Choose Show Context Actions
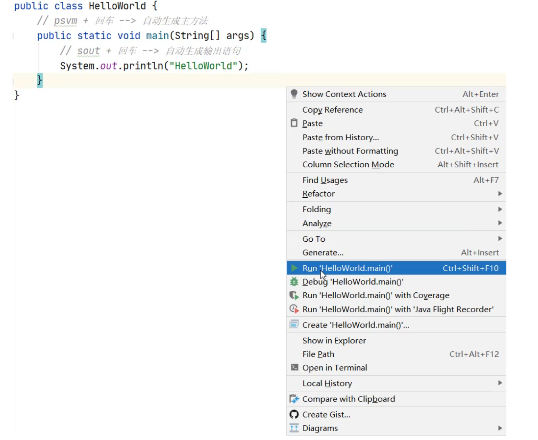The width and height of the screenshot is (538, 440). tap(396, 94)
